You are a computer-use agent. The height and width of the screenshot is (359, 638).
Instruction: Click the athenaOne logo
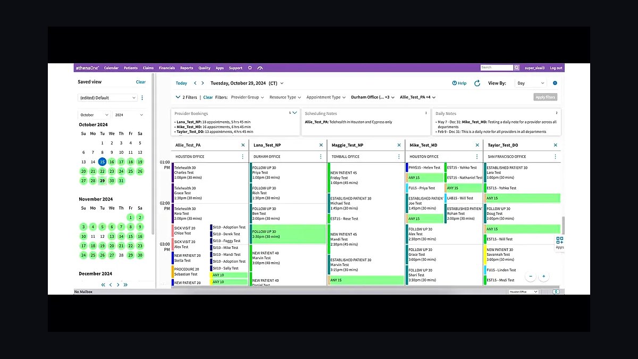[87, 68]
